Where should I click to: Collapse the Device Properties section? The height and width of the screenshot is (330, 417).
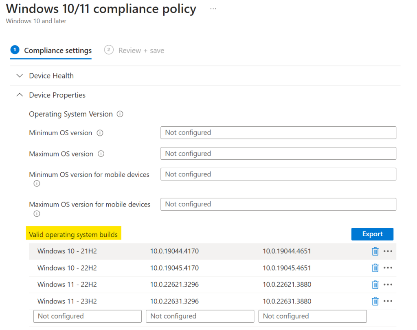(x=19, y=95)
